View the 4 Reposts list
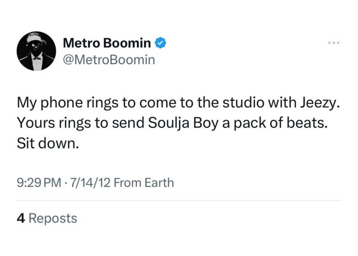The image size is (358, 256). pos(46,218)
